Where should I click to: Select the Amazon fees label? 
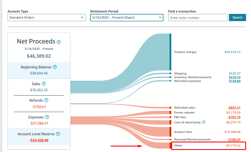click(183, 132)
